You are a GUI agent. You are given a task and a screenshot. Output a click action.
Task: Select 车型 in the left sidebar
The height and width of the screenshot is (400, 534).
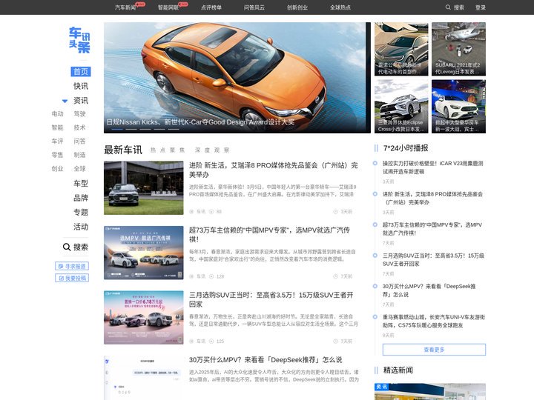81,184
